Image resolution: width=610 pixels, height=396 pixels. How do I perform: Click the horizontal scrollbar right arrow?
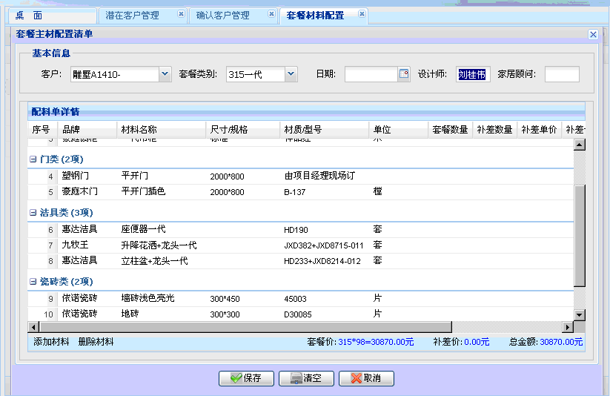point(568,327)
